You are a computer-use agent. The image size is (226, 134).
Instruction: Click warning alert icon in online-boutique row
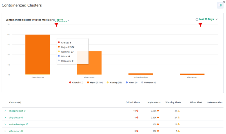click(x=178, y=124)
